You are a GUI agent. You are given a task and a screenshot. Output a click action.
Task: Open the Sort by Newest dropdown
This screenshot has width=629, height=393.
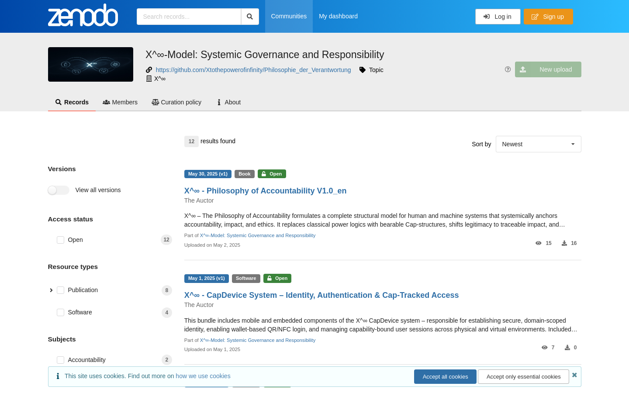click(x=538, y=144)
